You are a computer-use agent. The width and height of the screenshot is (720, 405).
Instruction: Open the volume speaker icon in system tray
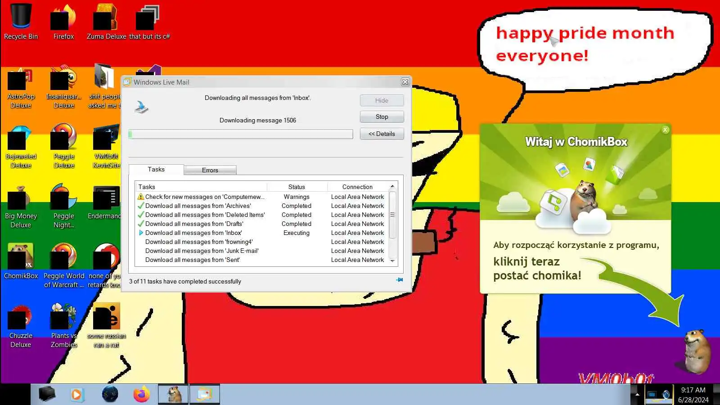point(666,395)
